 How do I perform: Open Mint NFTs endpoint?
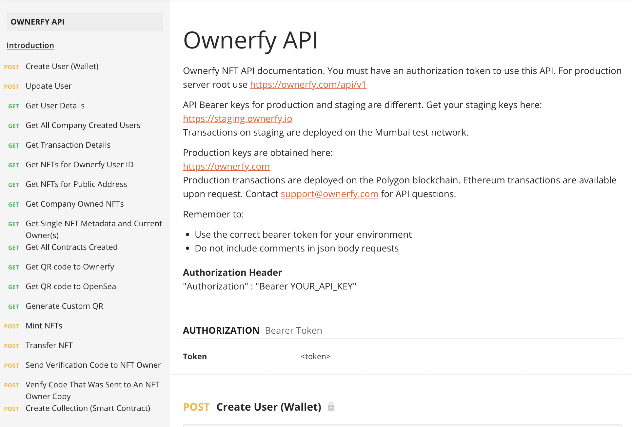coord(44,326)
